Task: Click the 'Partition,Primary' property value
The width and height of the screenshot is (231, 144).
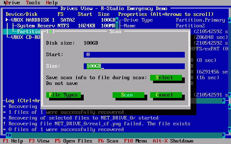Action: click(201, 20)
